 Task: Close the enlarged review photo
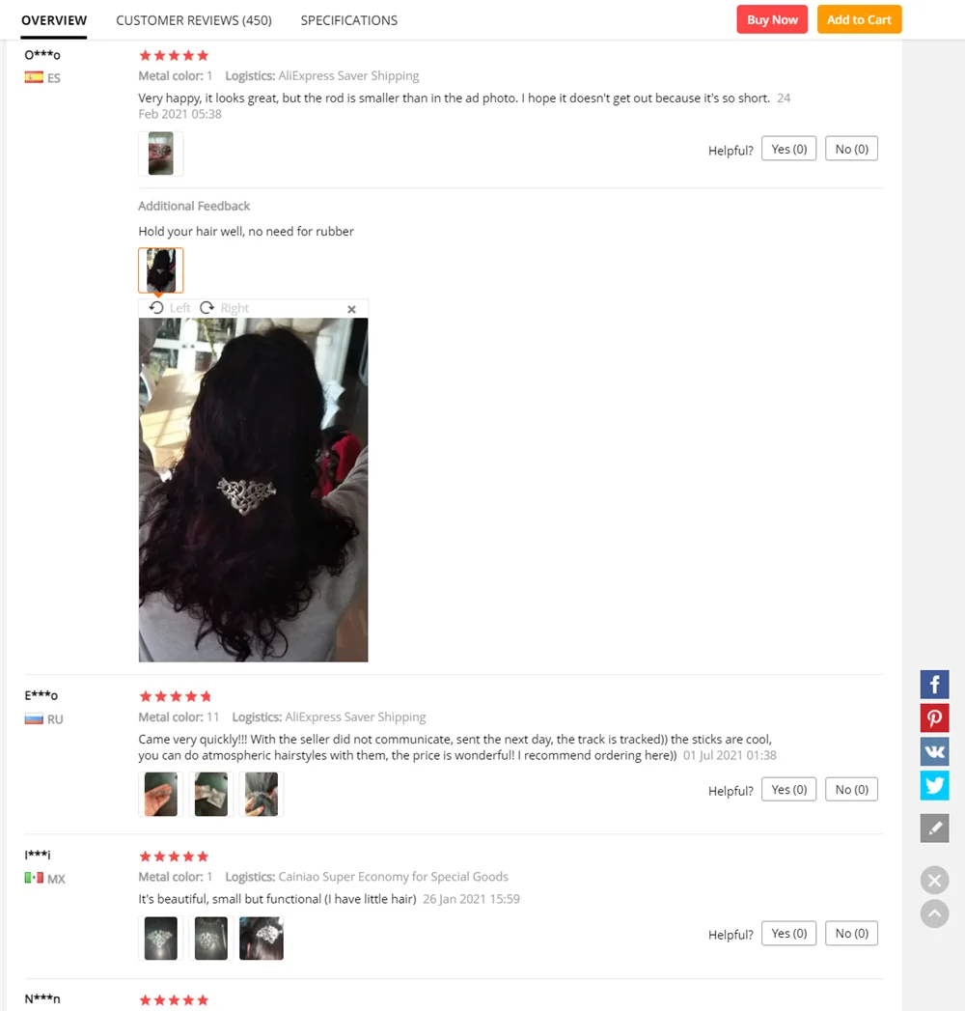(x=351, y=310)
